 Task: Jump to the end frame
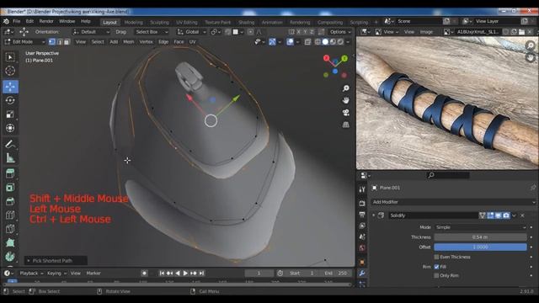point(202,274)
